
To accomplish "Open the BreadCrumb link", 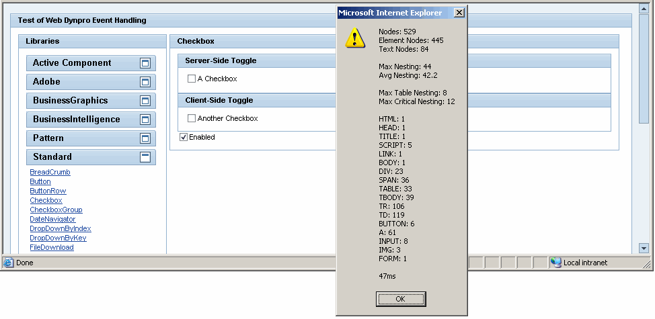I will pos(50,172).
